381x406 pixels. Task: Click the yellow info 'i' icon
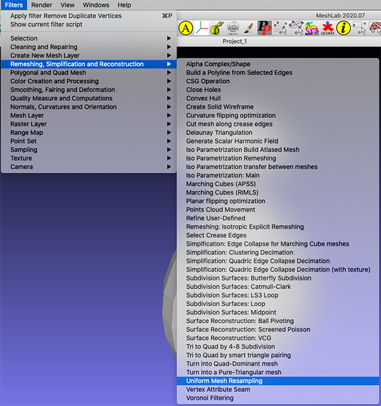[x=344, y=28]
